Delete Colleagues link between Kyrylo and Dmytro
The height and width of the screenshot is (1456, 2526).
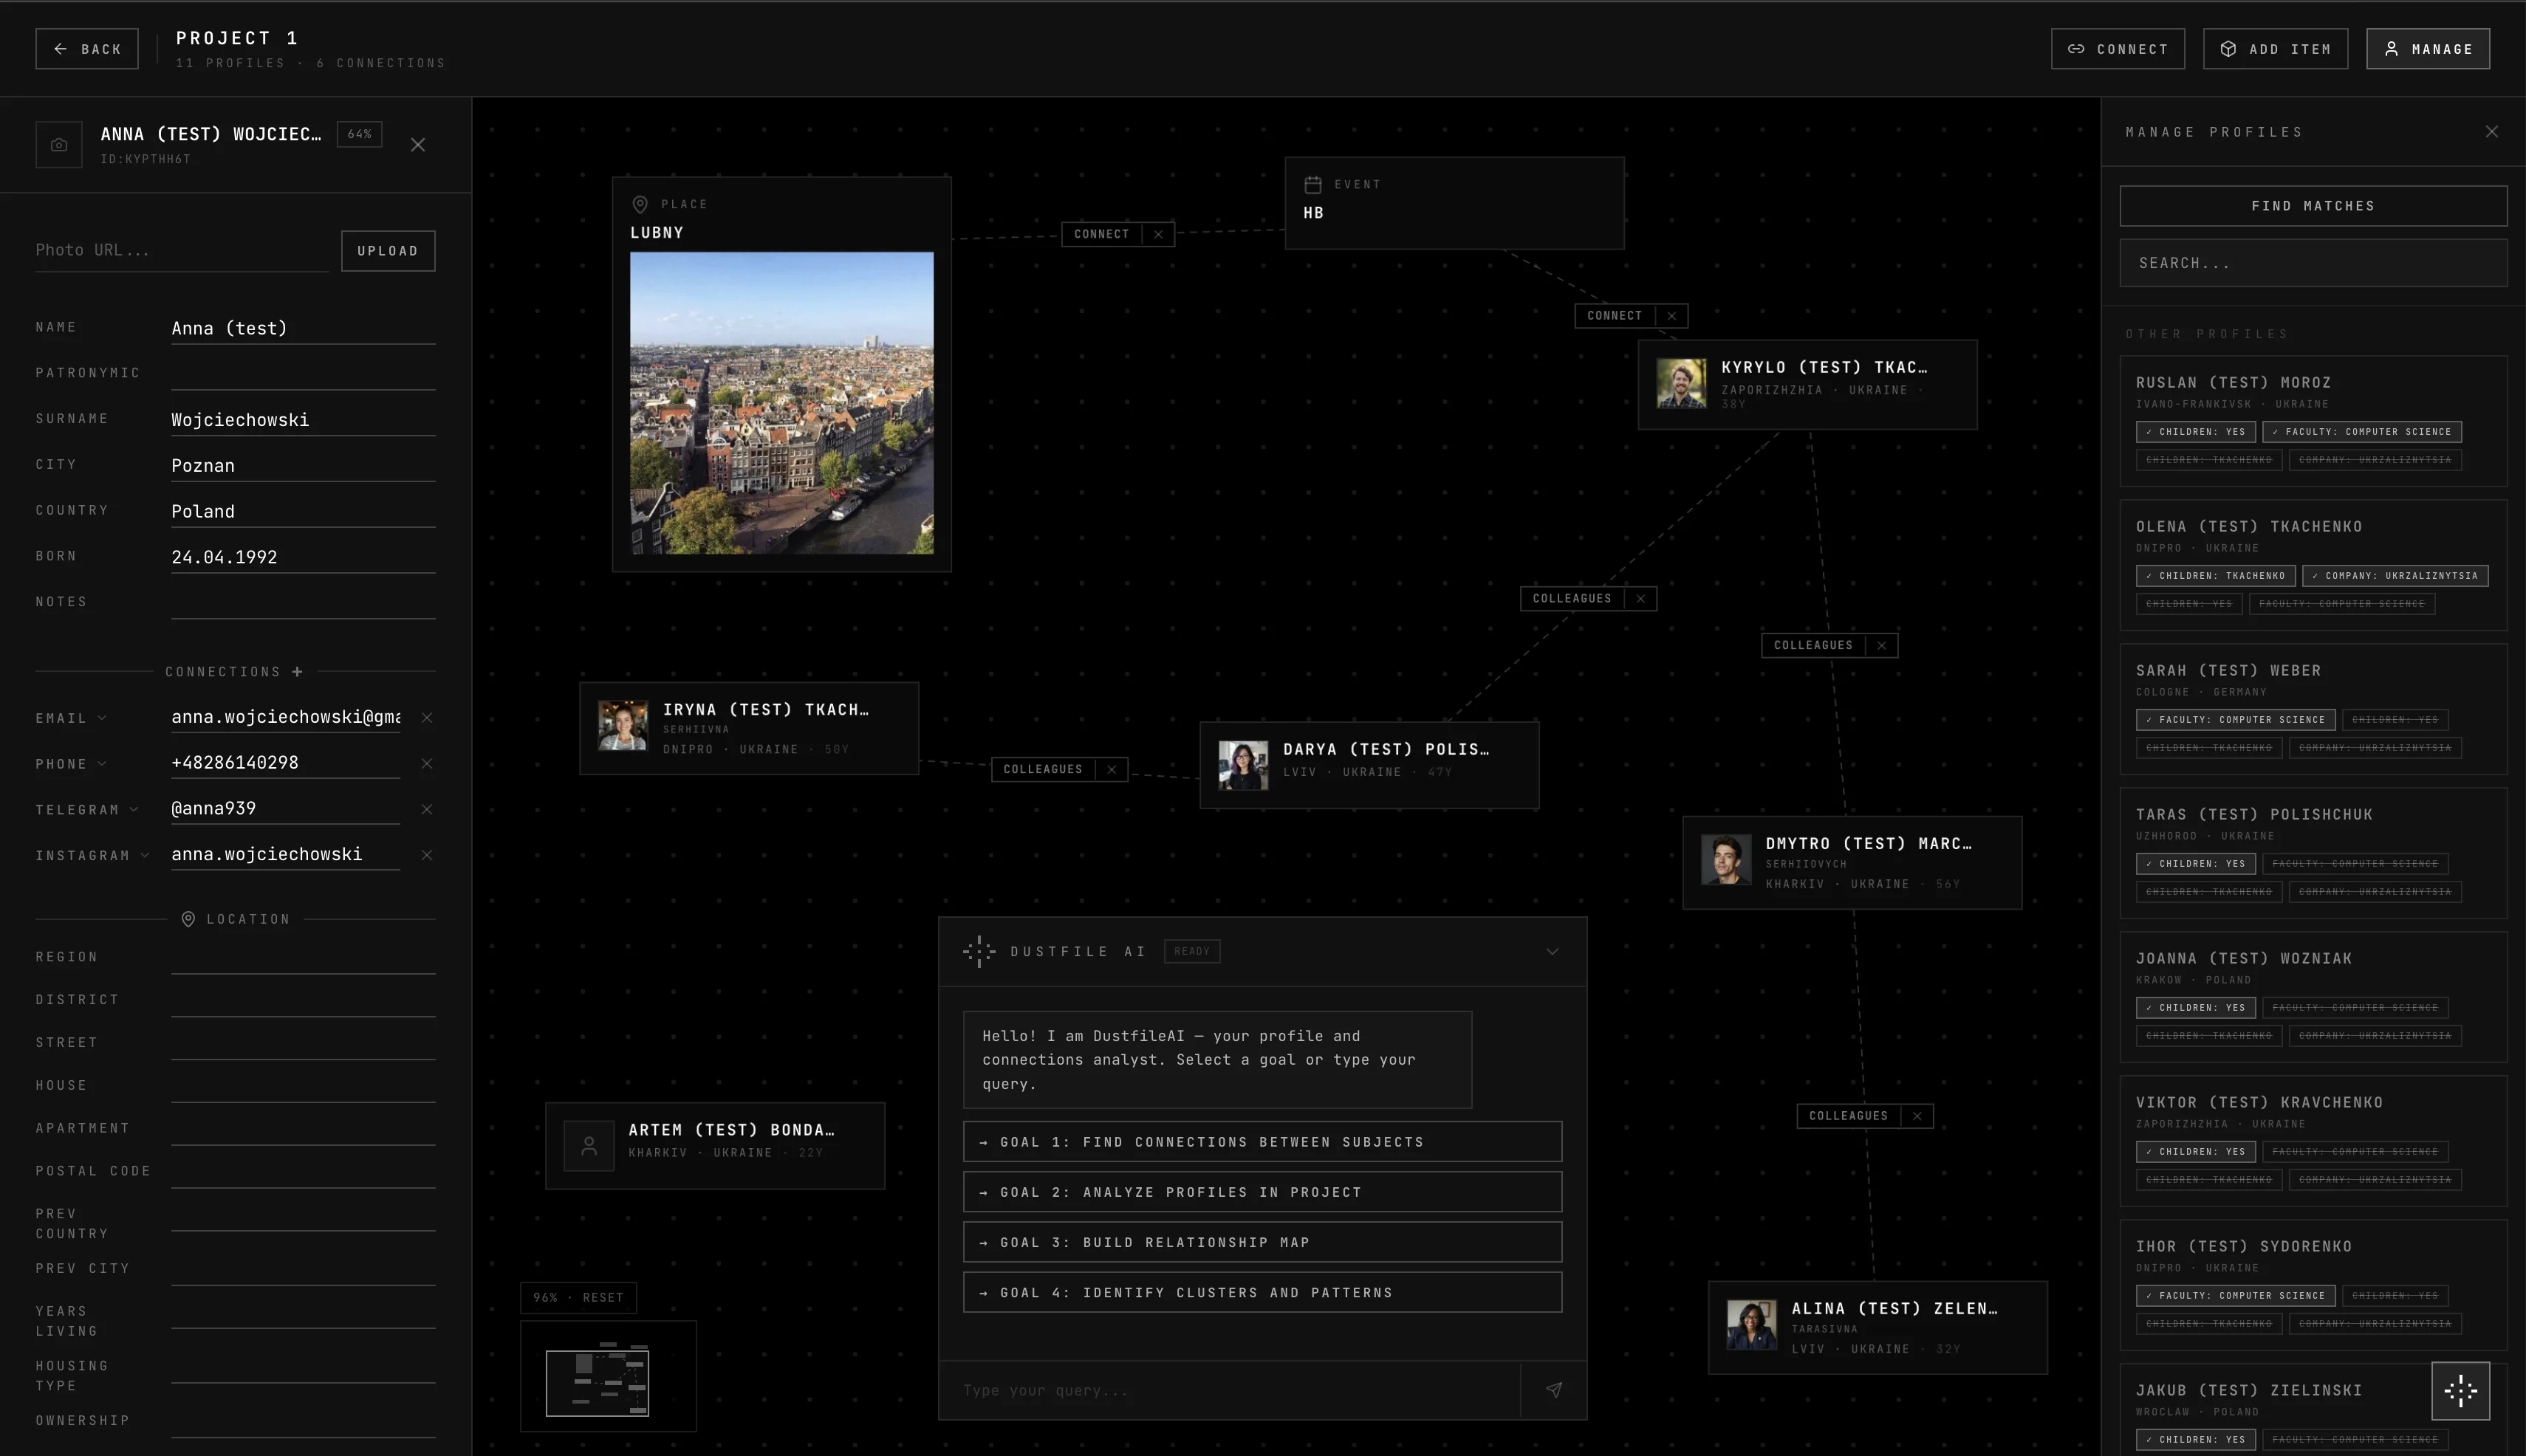coord(1882,646)
